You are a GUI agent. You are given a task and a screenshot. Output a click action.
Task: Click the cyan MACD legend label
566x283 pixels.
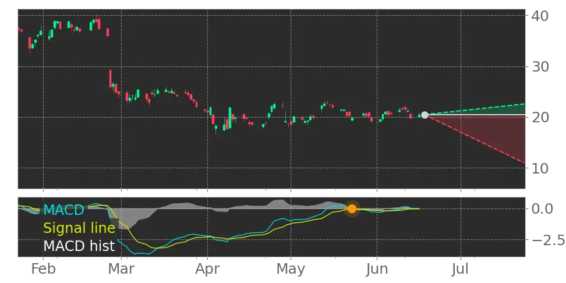tap(63, 210)
